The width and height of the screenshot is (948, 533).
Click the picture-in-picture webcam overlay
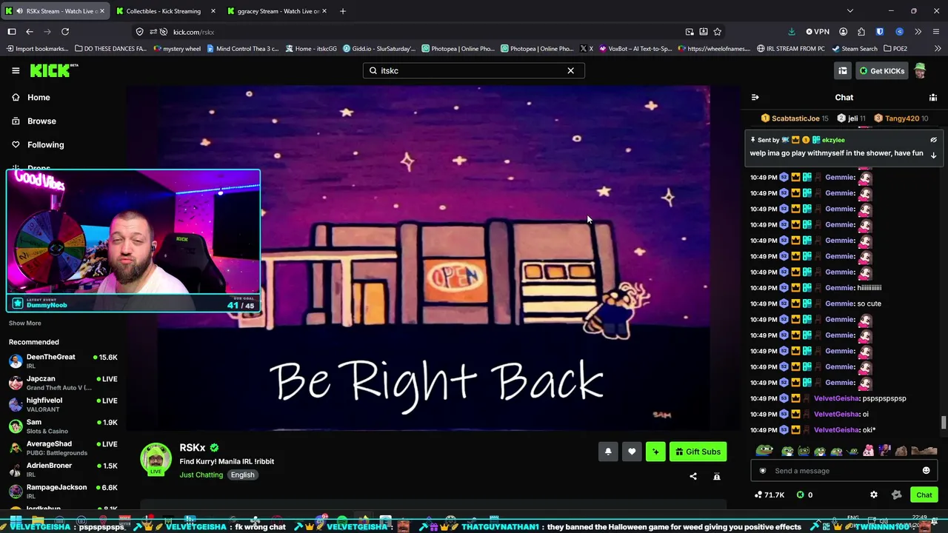point(133,241)
